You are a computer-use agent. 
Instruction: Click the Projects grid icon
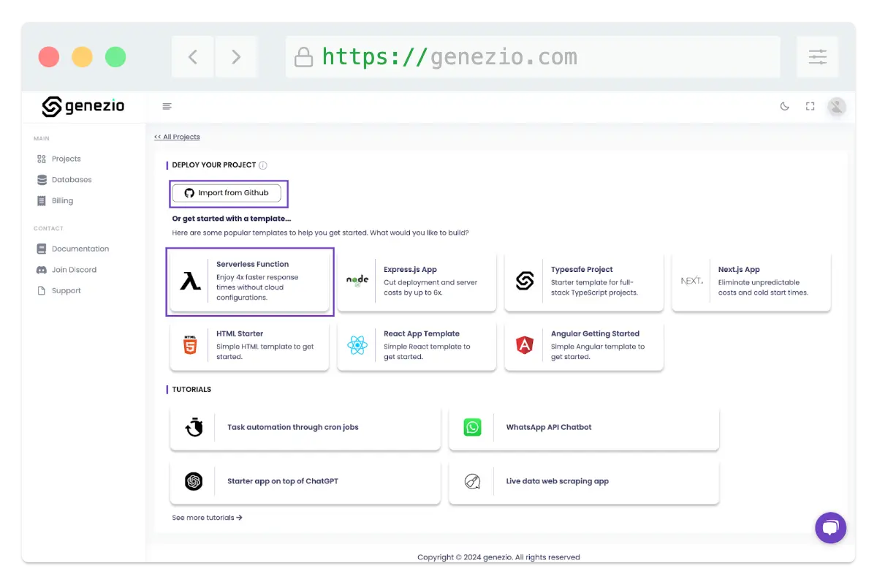42,159
